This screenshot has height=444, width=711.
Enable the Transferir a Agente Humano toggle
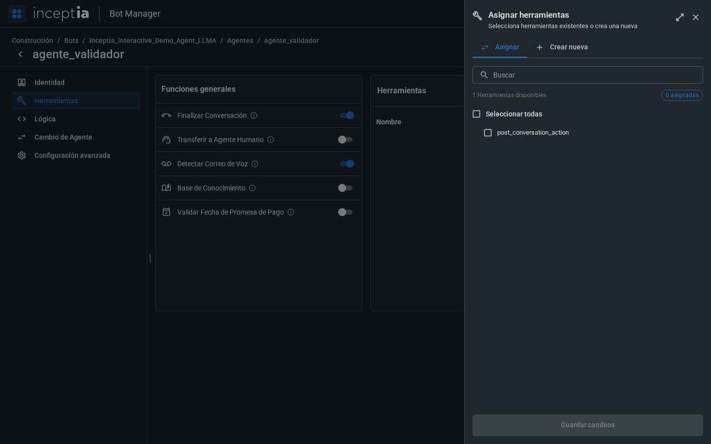[345, 140]
